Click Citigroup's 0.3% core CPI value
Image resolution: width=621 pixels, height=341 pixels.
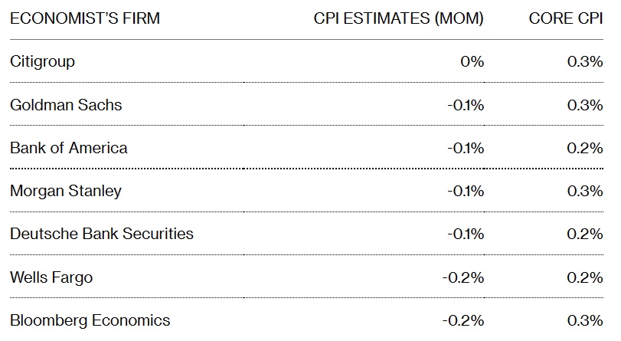[585, 61]
